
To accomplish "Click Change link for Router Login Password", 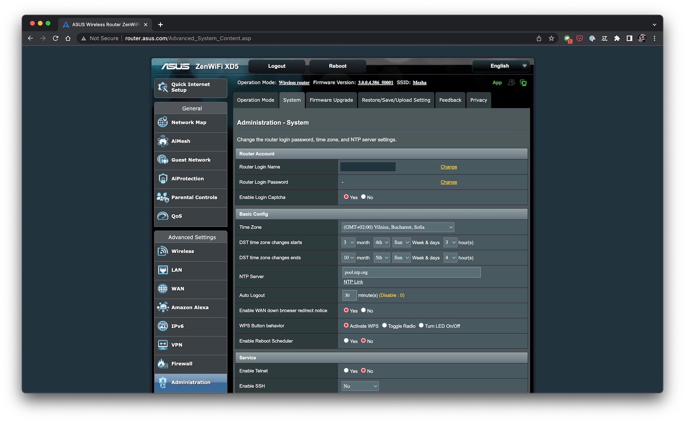I will click(x=449, y=182).
